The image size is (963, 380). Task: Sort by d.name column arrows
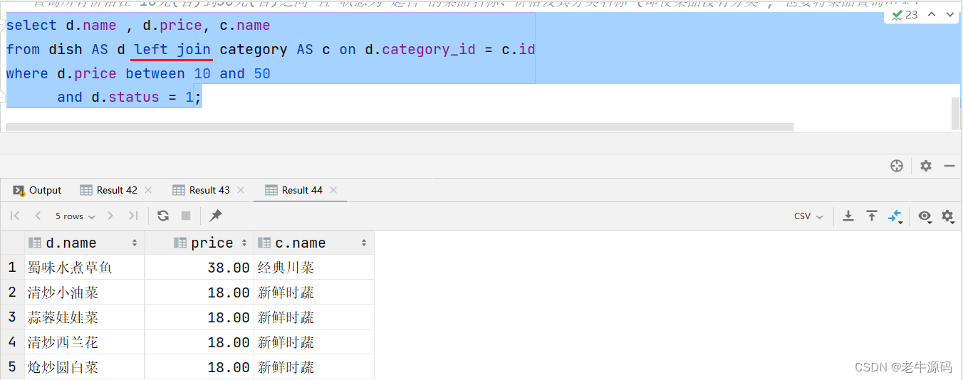pos(135,243)
